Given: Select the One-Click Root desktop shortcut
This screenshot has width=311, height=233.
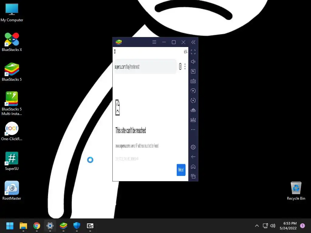Looking at the screenshot, I should point(12,131).
